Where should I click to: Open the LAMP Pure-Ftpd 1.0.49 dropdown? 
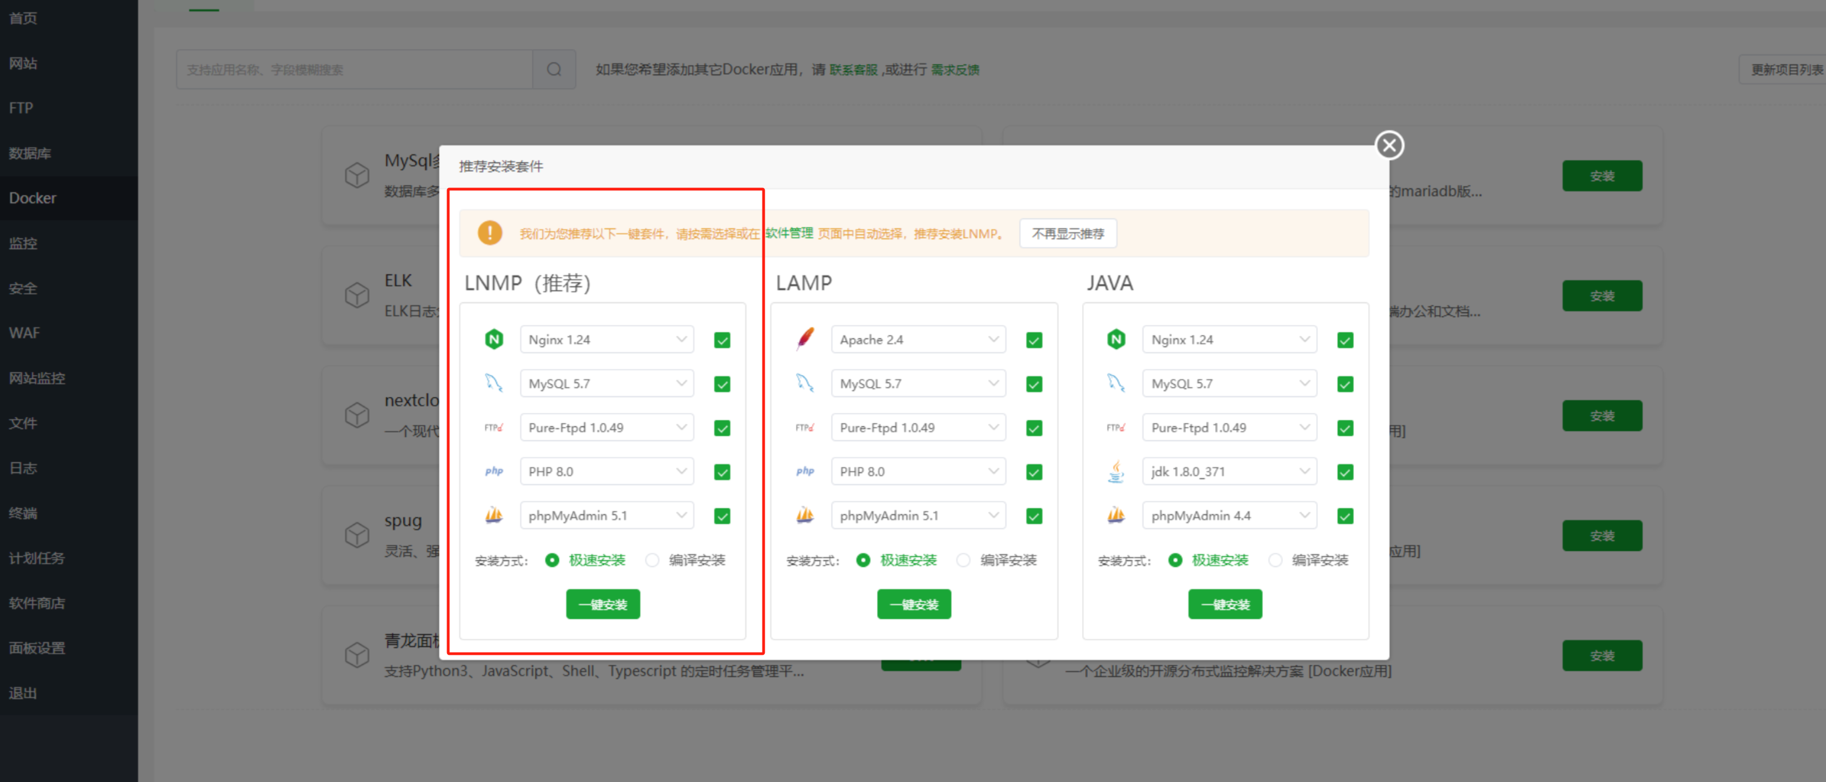tap(917, 427)
